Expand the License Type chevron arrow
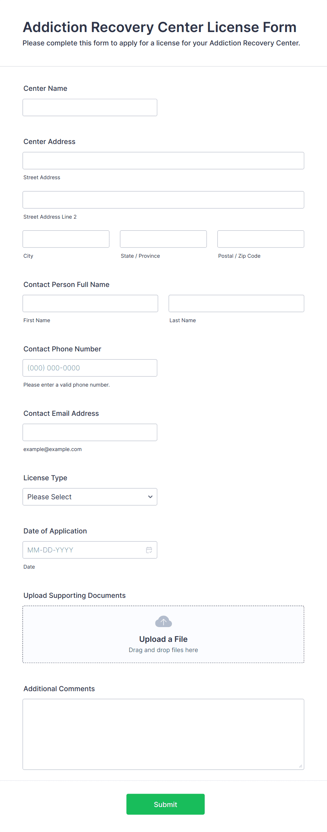This screenshot has width=327, height=832. click(x=150, y=497)
